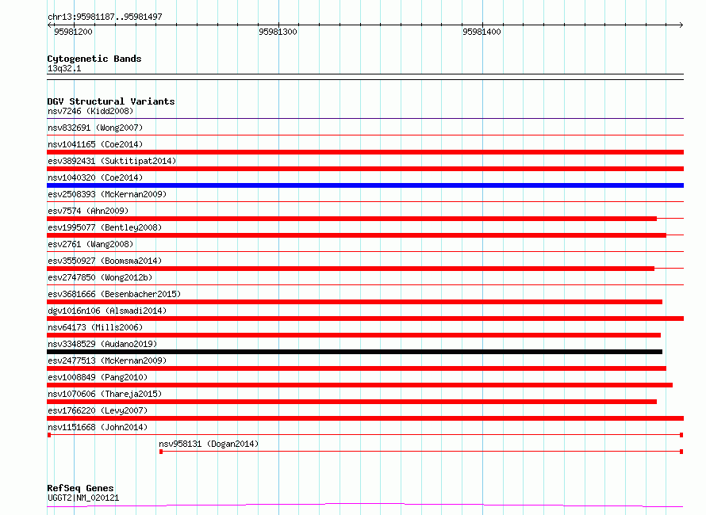Viewport: 706px width, 515px height.
Task: Click variant label nsv958131 (Dogan2014)
Action: (209, 444)
